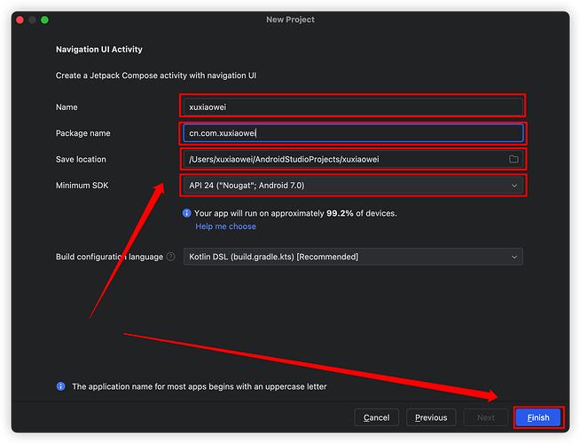Open the API 24 Nougat combo box
The image size is (580, 444).
tap(346, 185)
